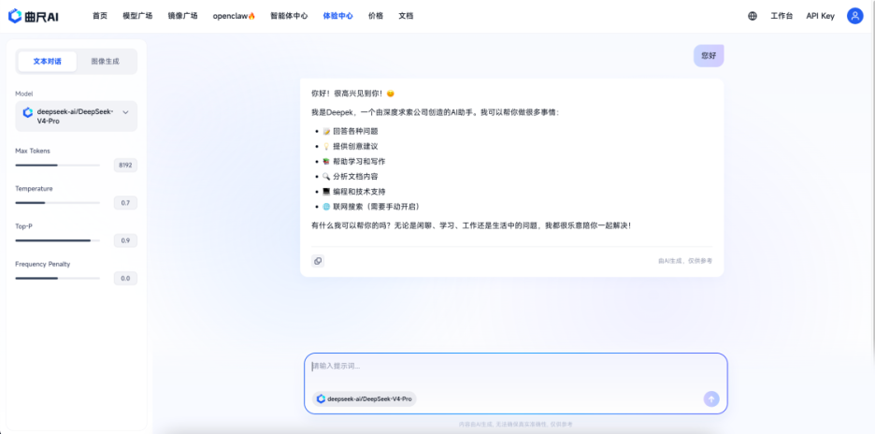875x434 pixels.
Task: Open the 模型广场 menu item
Action: point(137,16)
